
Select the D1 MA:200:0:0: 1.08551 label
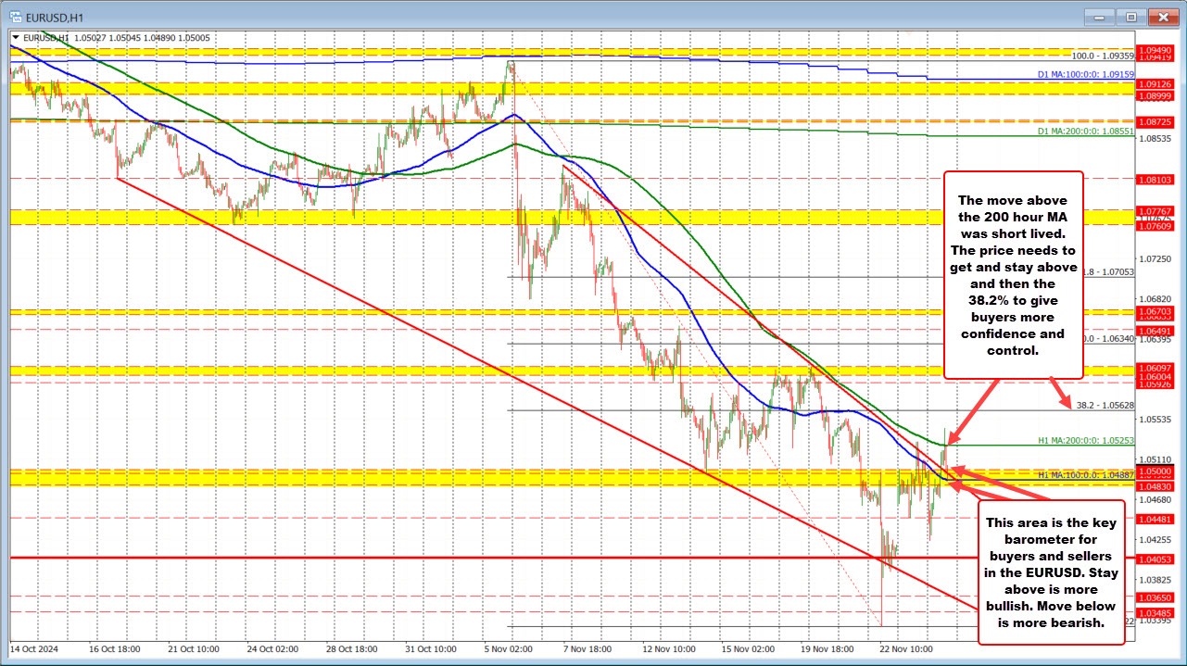pos(1085,132)
